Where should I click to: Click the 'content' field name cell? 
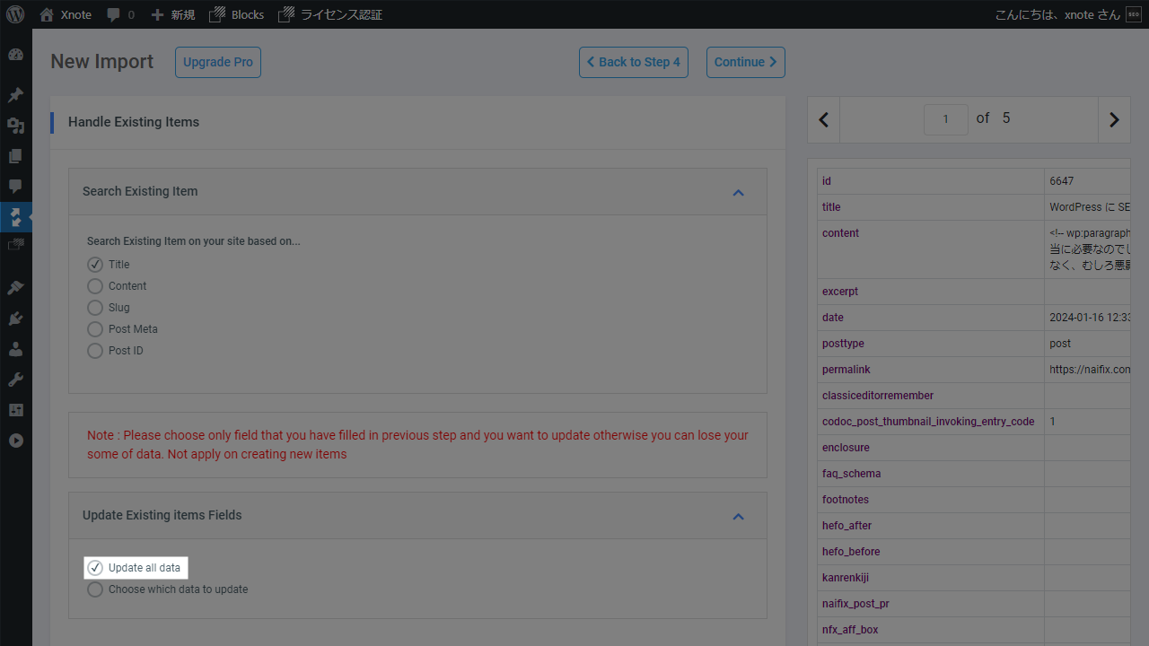pyautogui.click(x=931, y=249)
